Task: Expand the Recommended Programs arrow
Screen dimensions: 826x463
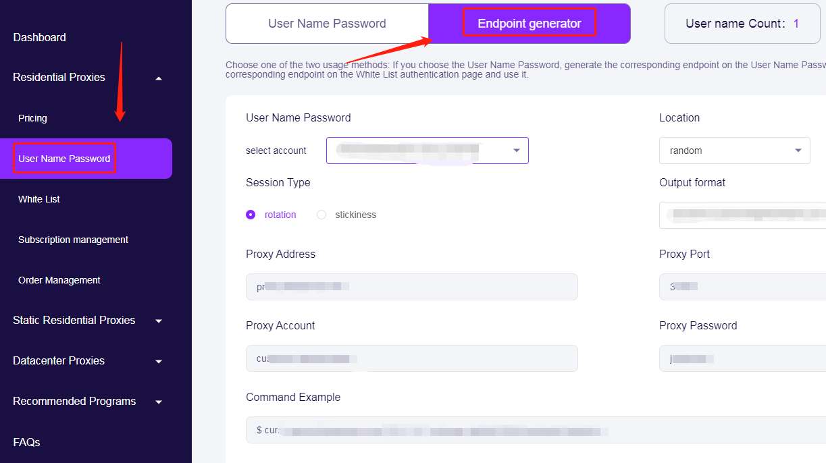Action: (159, 402)
